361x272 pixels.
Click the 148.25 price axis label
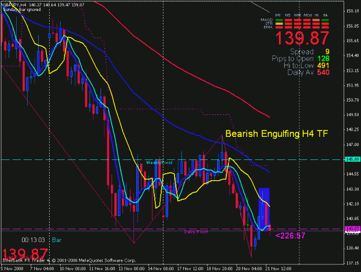coord(352,129)
